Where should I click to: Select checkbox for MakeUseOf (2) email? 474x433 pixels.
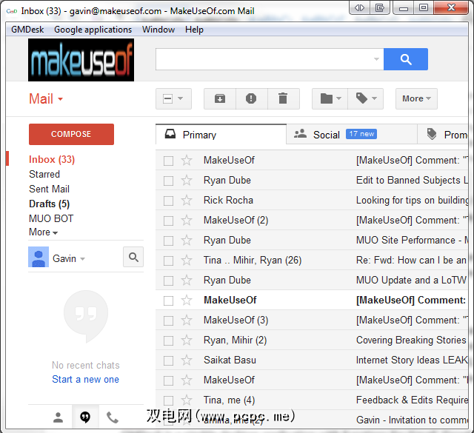click(168, 221)
